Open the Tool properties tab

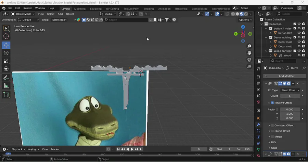258,69
